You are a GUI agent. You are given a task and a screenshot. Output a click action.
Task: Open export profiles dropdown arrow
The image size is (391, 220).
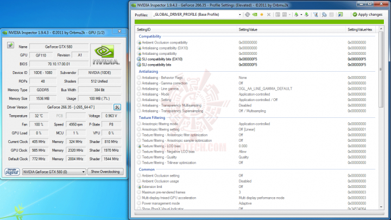(301, 15)
